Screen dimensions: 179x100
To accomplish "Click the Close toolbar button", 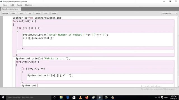I will (54, 13).
